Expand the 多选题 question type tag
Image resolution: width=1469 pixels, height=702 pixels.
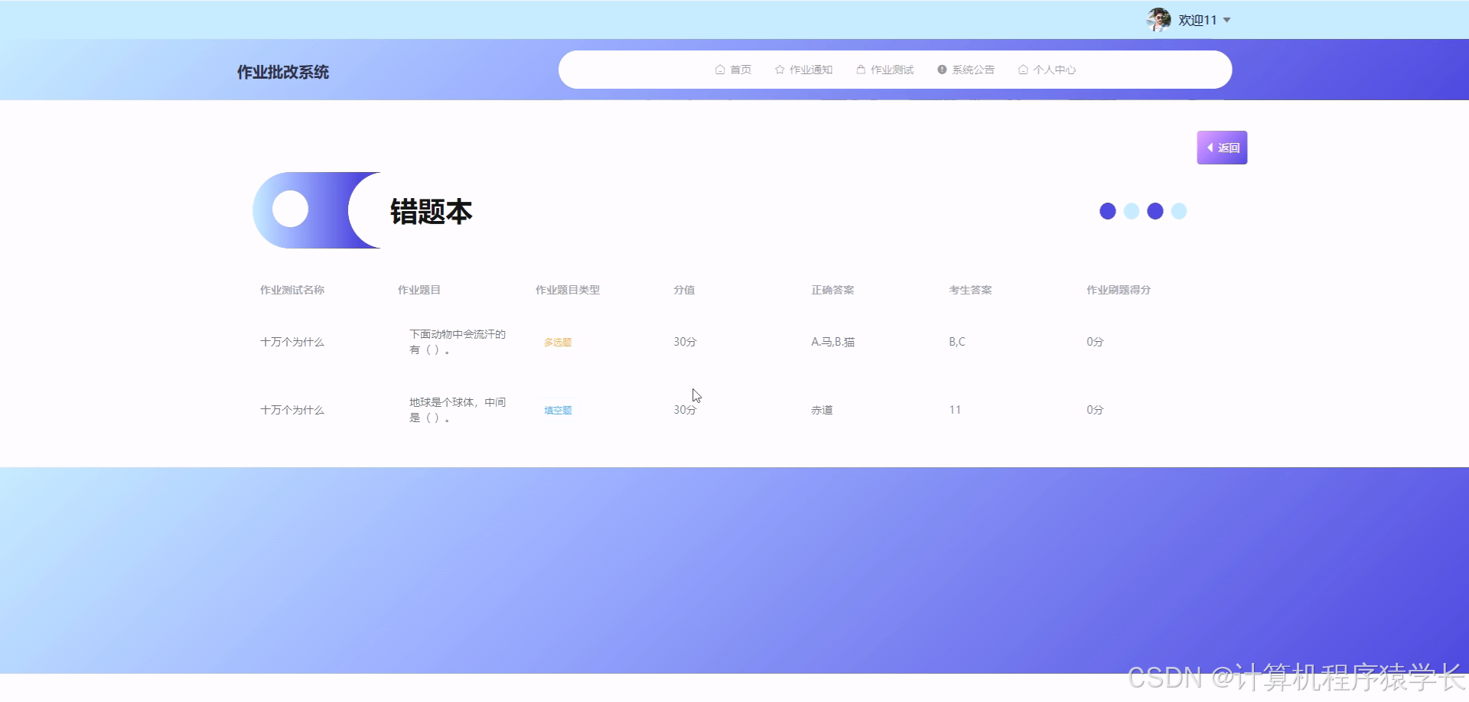(x=556, y=342)
